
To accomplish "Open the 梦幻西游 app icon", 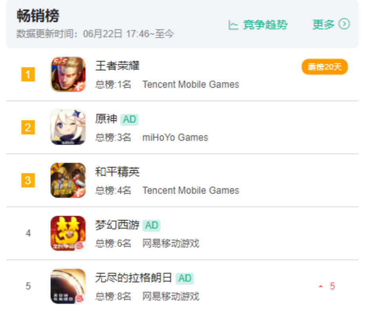I will [x=68, y=233].
